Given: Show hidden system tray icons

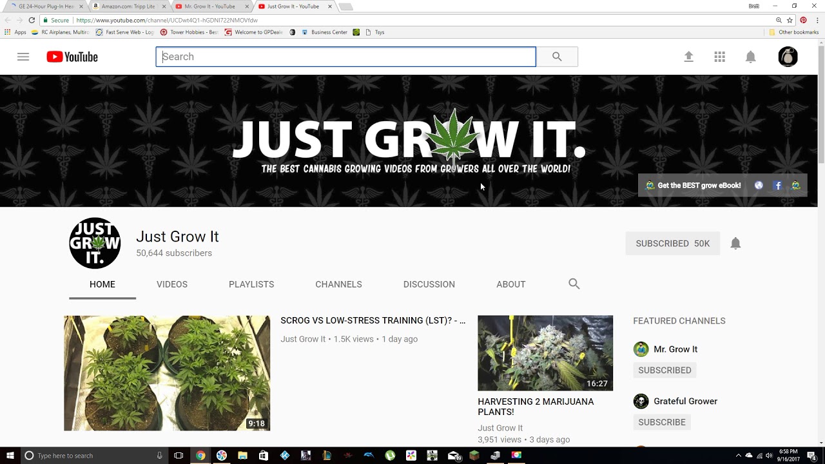Looking at the screenshot, I should pos(739,456).
